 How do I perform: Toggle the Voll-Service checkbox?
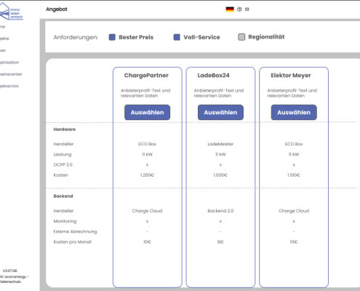[177, 37]
